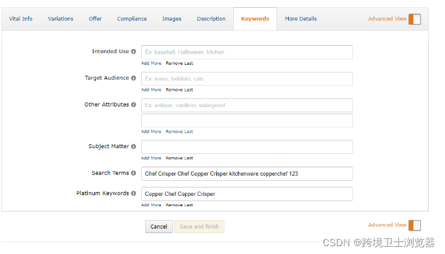Click the Search Terms info icon
Image resolution: width=445 pixels, height=254 pixels.
pyautogui.click(x=133, y=173)
